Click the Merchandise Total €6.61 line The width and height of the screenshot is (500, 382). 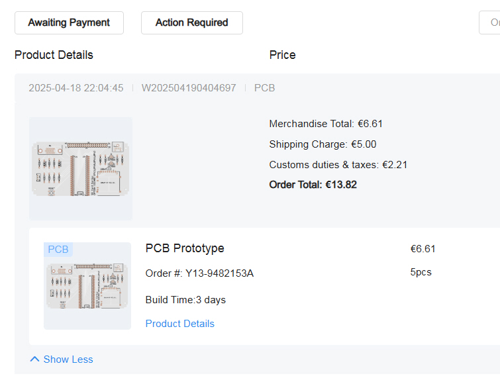326,124
